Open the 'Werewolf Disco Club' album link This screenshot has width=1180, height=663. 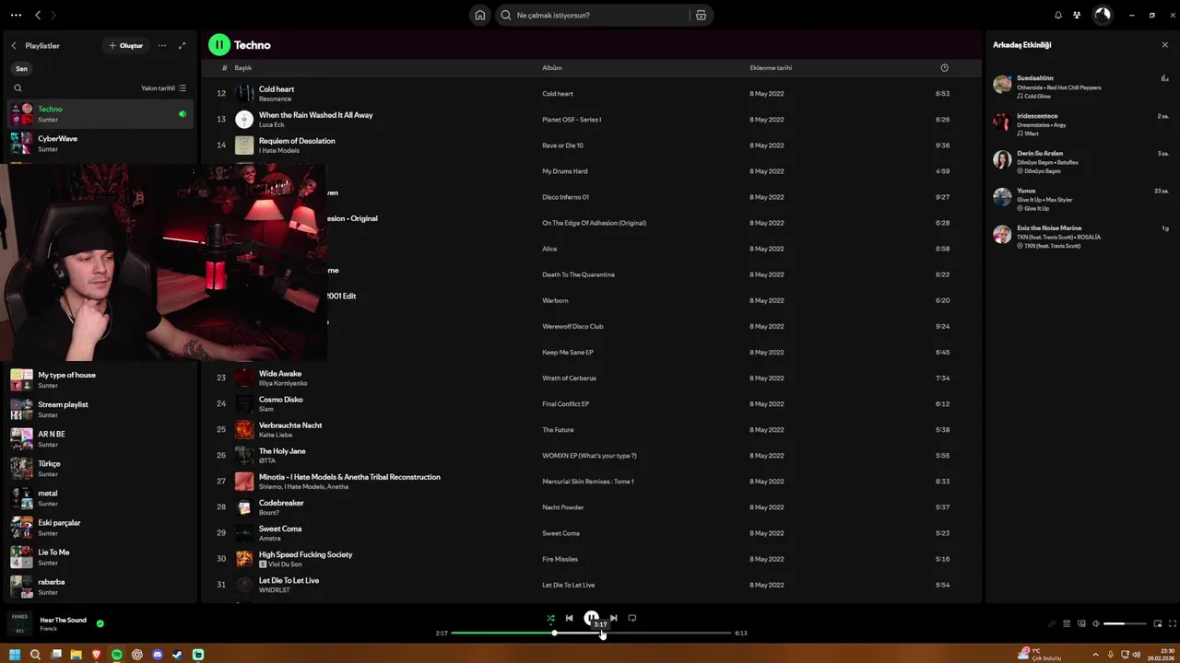tap(572, 326)
